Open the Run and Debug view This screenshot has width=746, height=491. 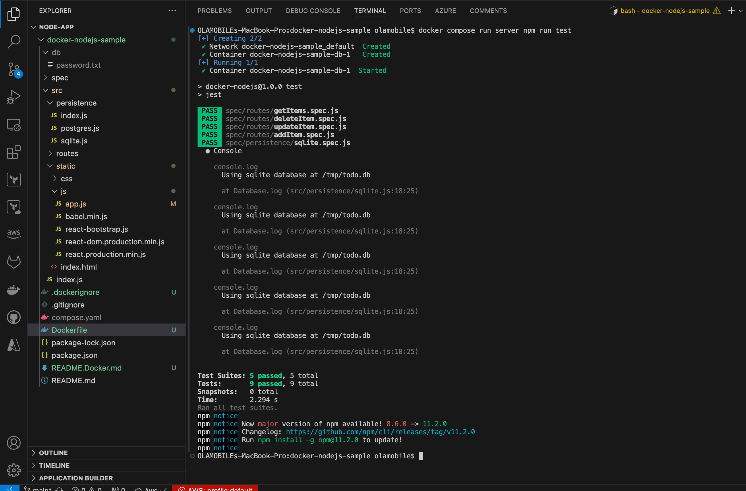[13, 97]
